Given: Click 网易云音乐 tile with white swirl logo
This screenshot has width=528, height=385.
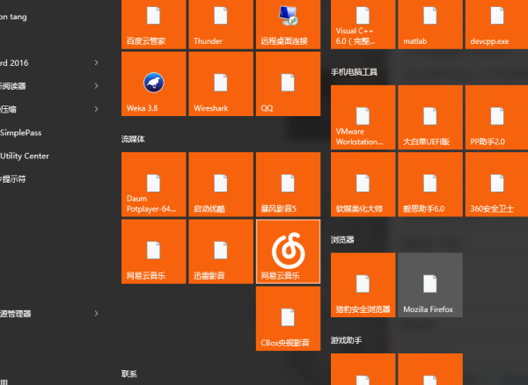Looking at the screenshot, I should click(x=289, y=251).
